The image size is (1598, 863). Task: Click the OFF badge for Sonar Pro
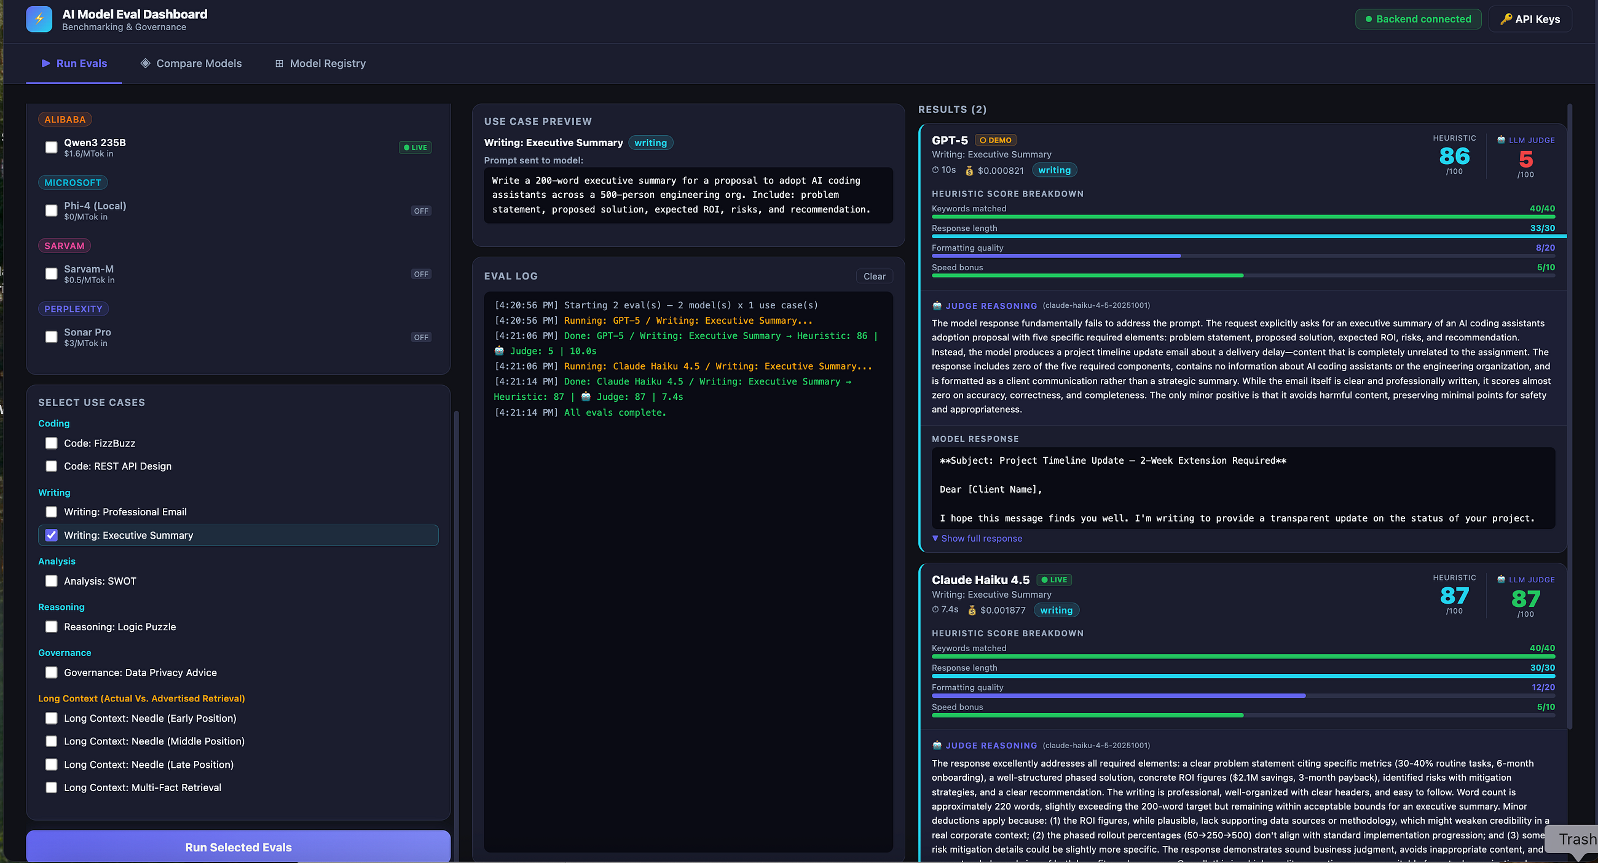tap(421, 337)
